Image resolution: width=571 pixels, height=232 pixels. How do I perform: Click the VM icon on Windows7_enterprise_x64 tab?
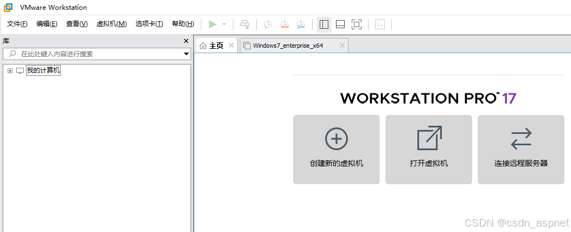[x=248, y=46]
